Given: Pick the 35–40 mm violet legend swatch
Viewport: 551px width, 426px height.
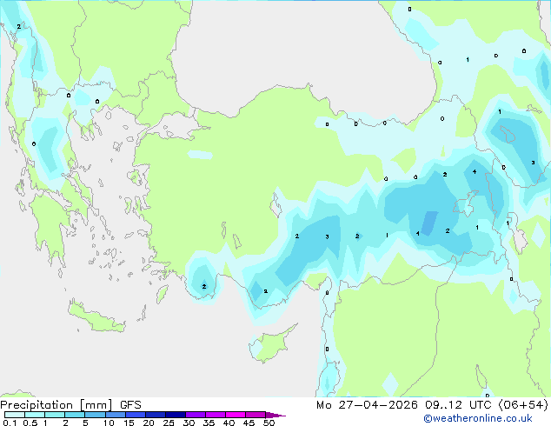Looking at the screenshot, I should tap(215, 415).
